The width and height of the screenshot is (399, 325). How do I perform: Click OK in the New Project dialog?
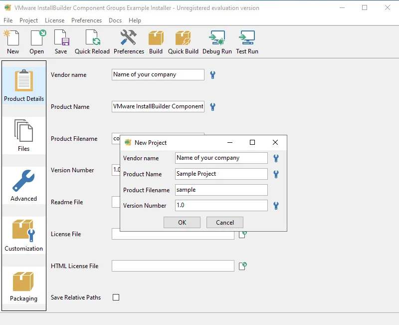click(182, 222)
